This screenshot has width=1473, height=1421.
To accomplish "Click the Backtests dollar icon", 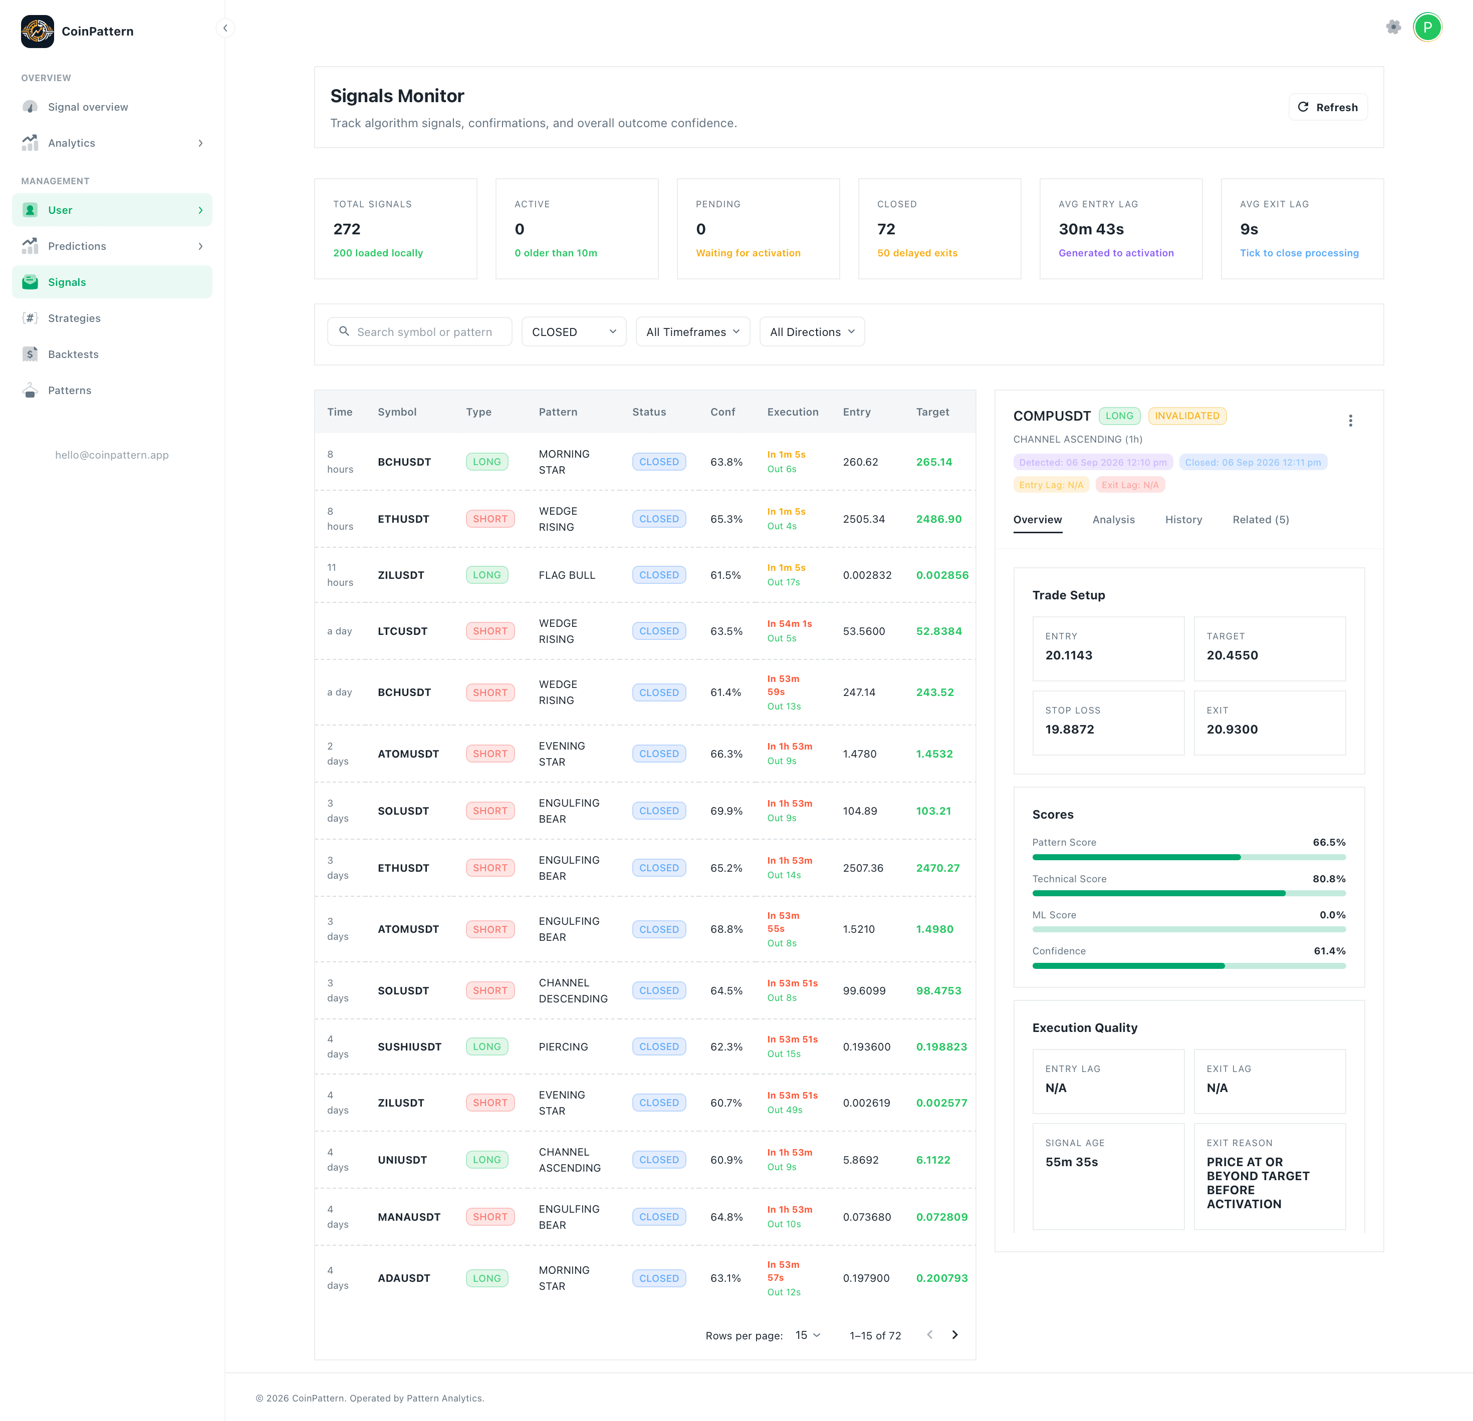I will pos(30,354).
